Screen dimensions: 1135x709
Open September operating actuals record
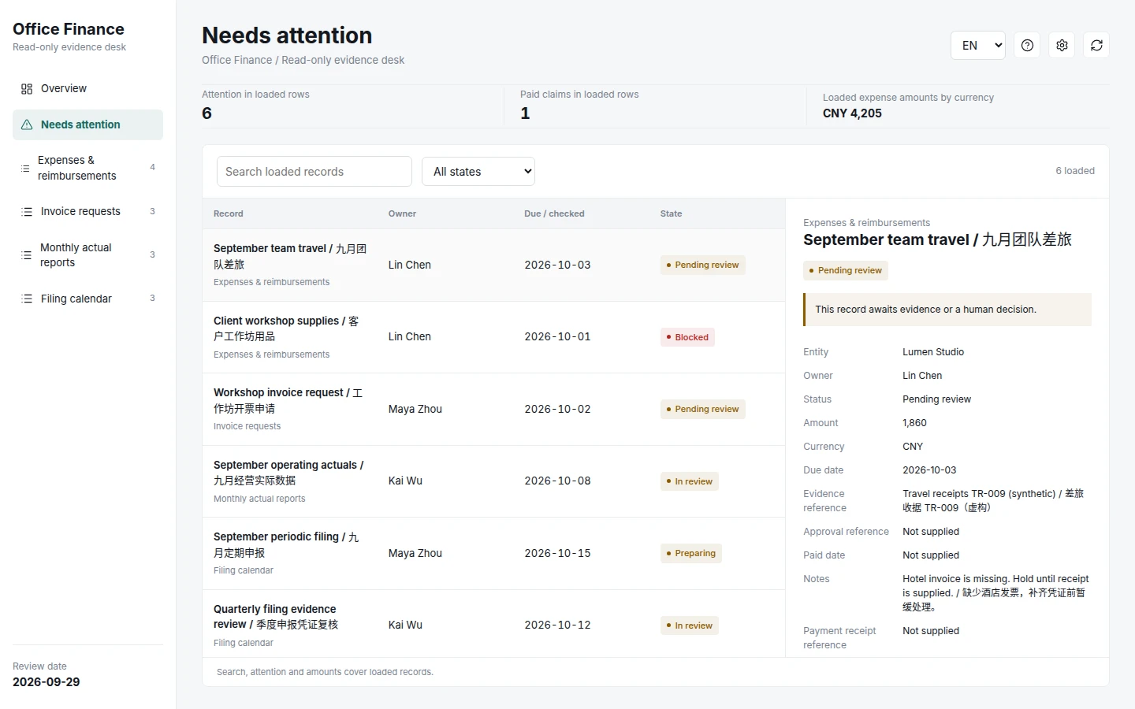tap(493, 481)
